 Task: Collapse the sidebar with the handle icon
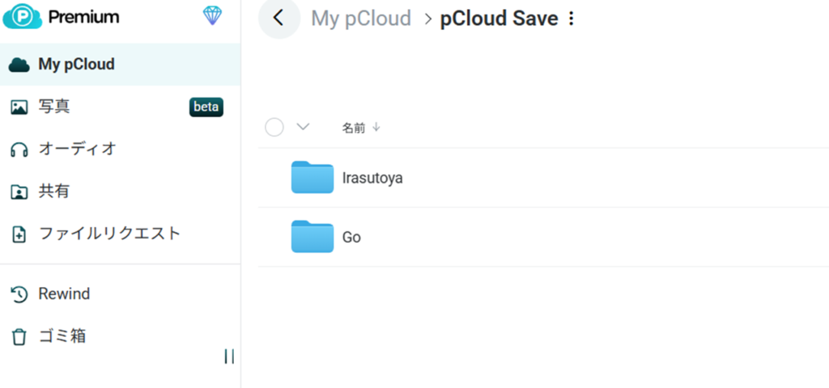click(x=229, y=356)
